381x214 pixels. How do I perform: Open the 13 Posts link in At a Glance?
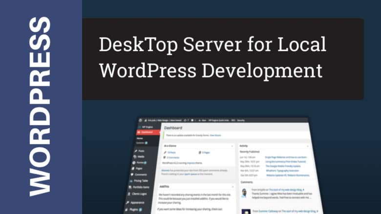[171, 153]
